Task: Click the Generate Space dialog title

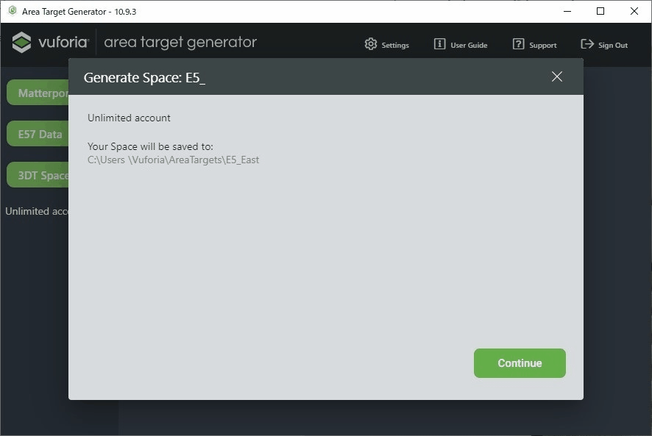Action: tap(144, 78)
